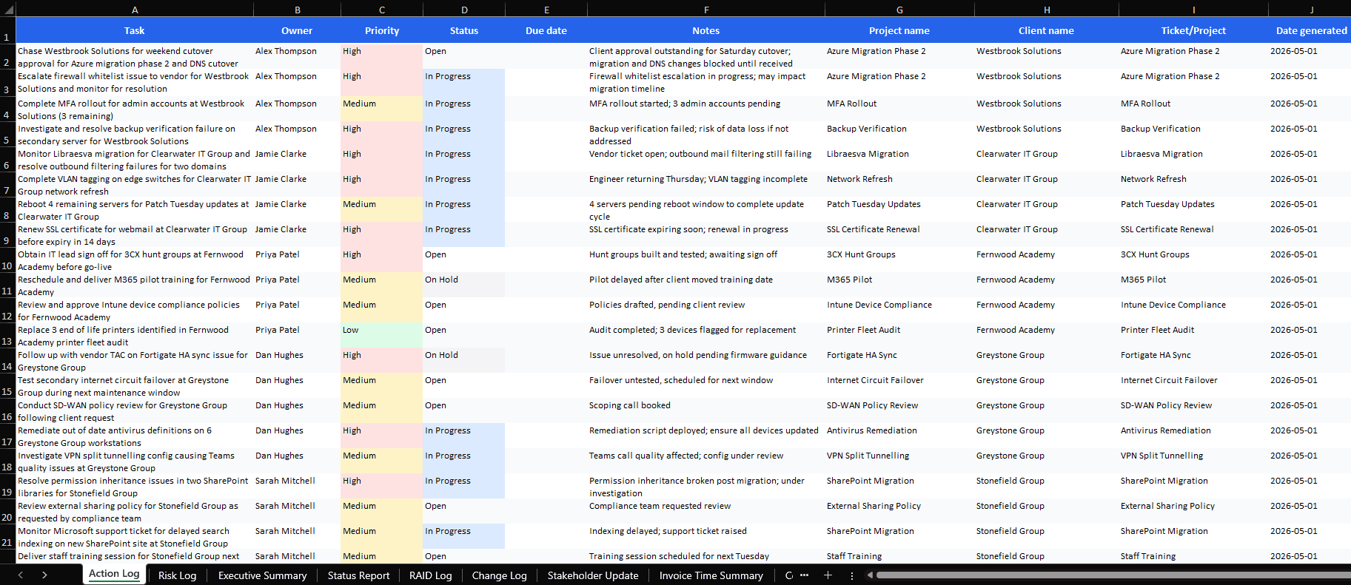Go to the Status Report sheet tab
The width and height of the screenshot is (1351, 585).
pos(358,575)
